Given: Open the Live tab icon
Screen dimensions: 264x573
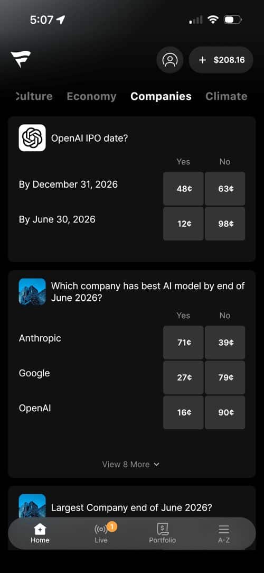Looking at the screenshot, I should click(101, 529).
